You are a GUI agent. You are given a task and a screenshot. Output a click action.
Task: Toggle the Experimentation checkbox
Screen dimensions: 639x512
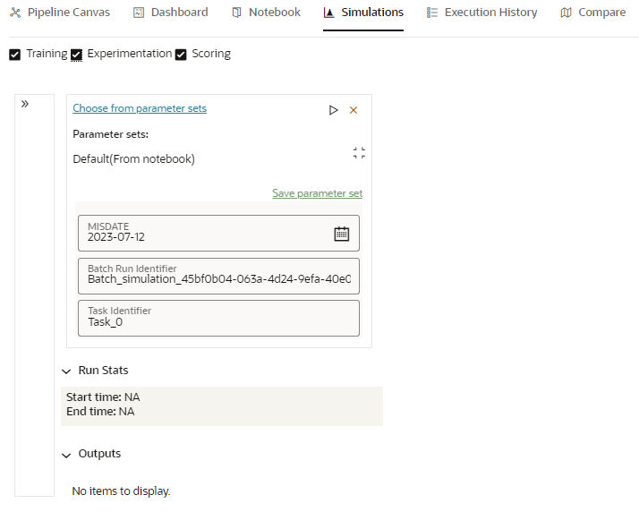pyautogui.click(x=76, y=55)
